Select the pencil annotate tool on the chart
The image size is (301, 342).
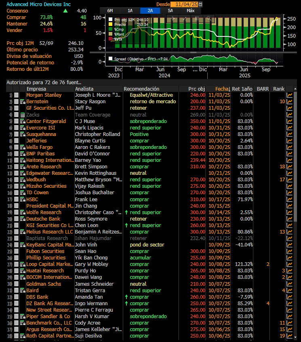pos(185,19)
